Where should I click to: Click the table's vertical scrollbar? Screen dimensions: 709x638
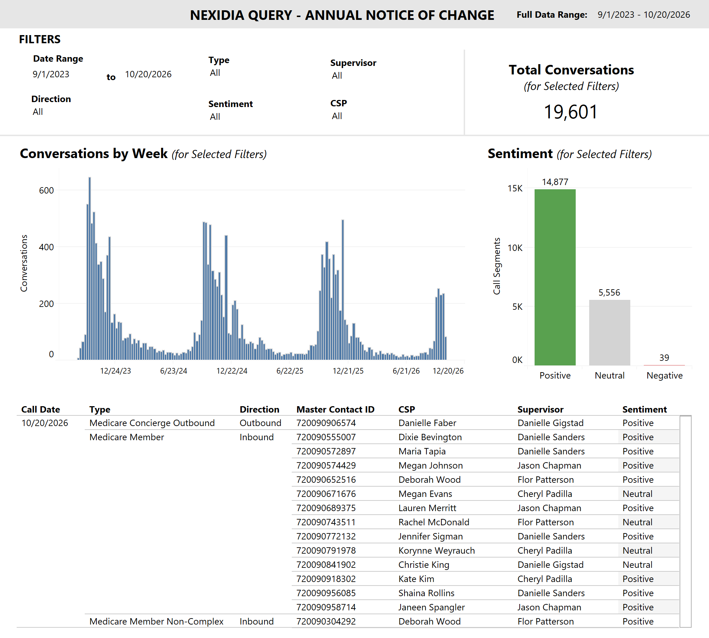coord(686,521)
